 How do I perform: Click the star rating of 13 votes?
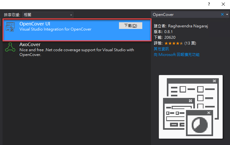tap(174, 43)
